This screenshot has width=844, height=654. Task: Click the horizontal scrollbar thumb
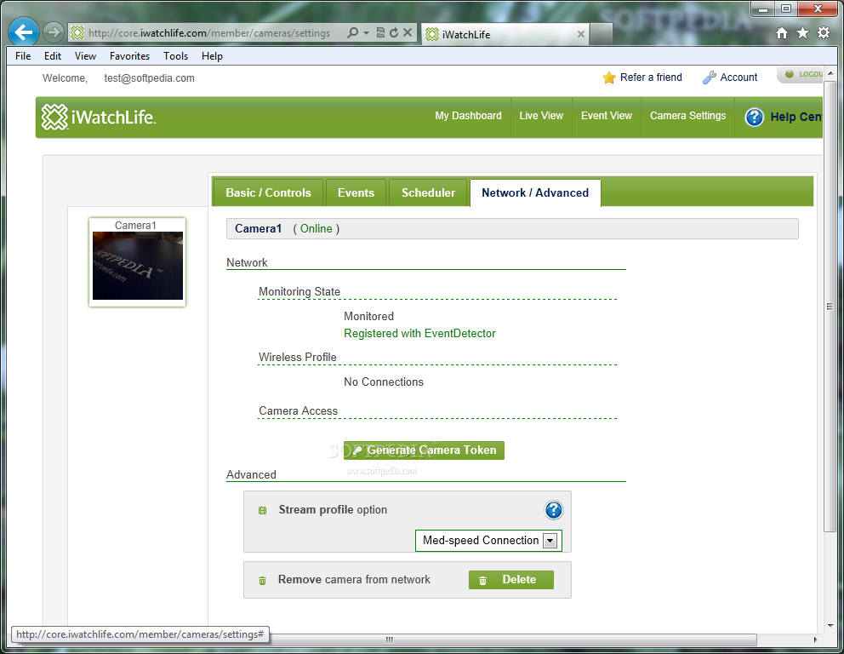(x=389, y=640)
